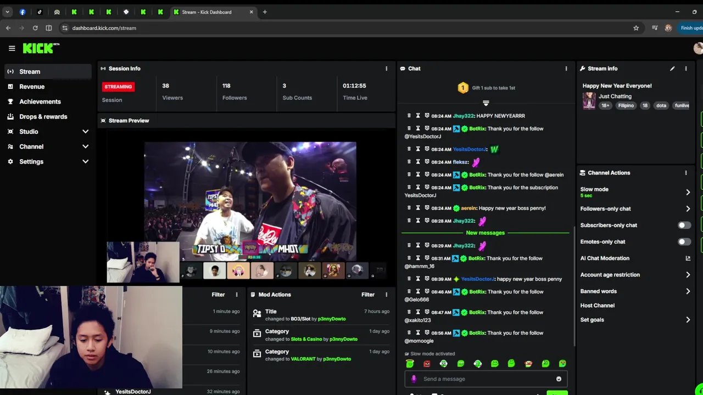
Task: Open Channel Actions three-dot menu
Action: (x=685, y=173)
